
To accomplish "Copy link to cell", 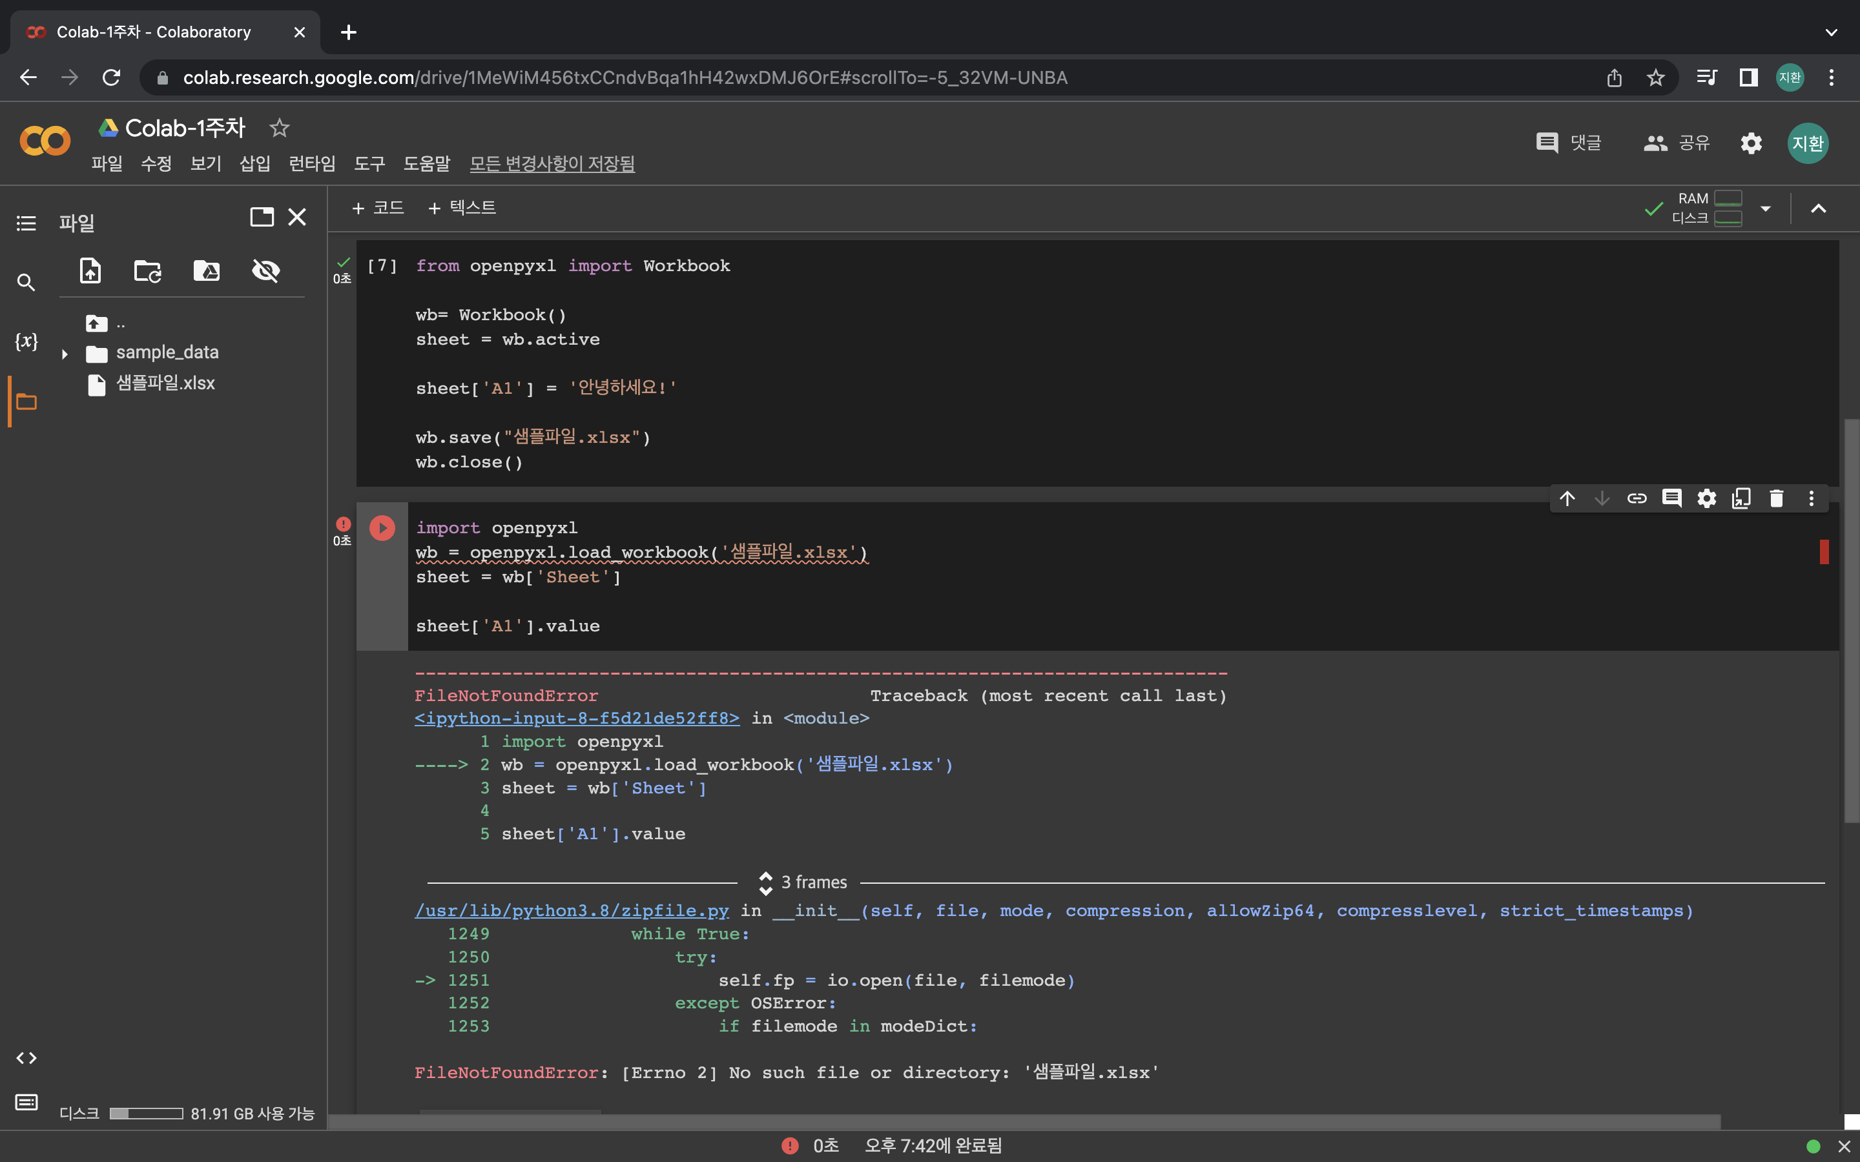I will [1637, 499].
